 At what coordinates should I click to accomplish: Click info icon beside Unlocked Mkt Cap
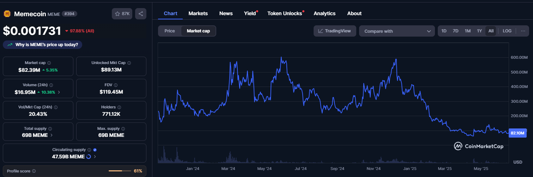[129, 63]
